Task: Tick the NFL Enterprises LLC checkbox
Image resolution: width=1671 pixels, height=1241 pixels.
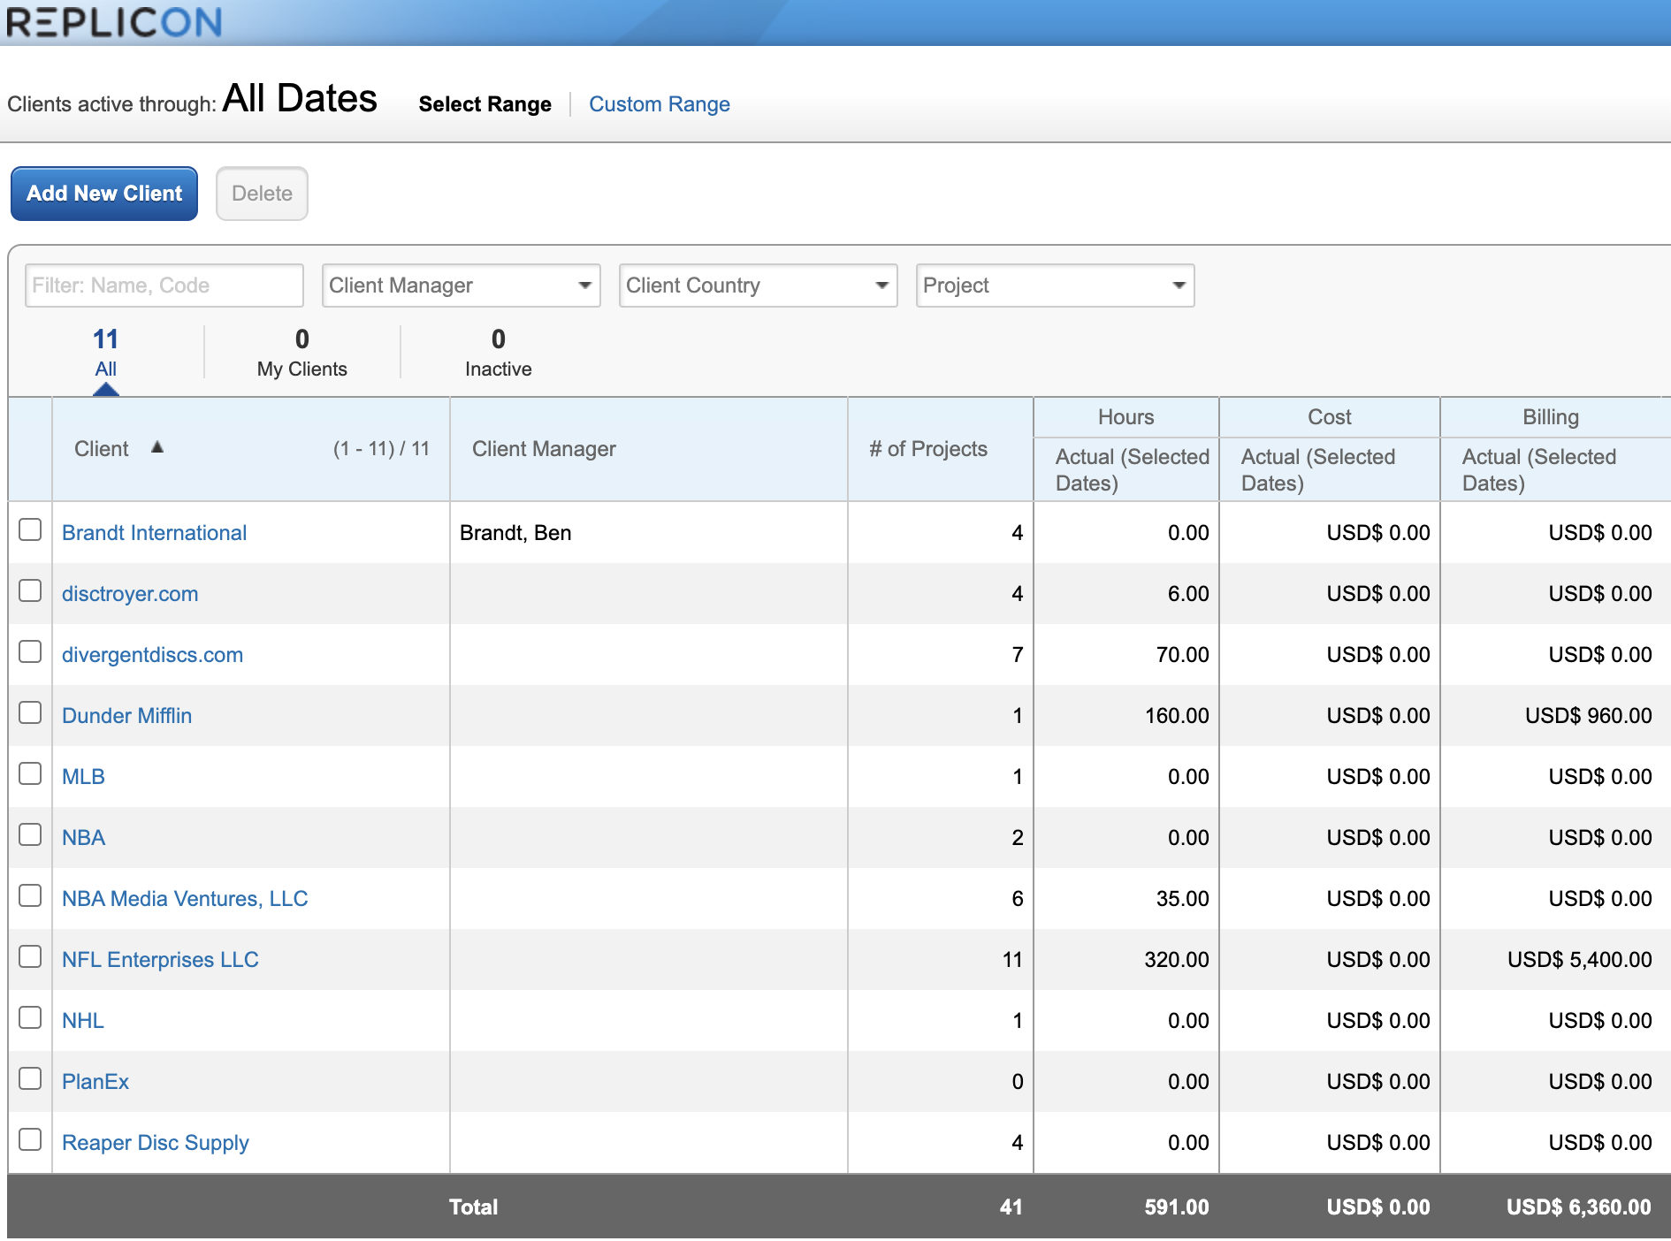Action: tap(30, 956)
